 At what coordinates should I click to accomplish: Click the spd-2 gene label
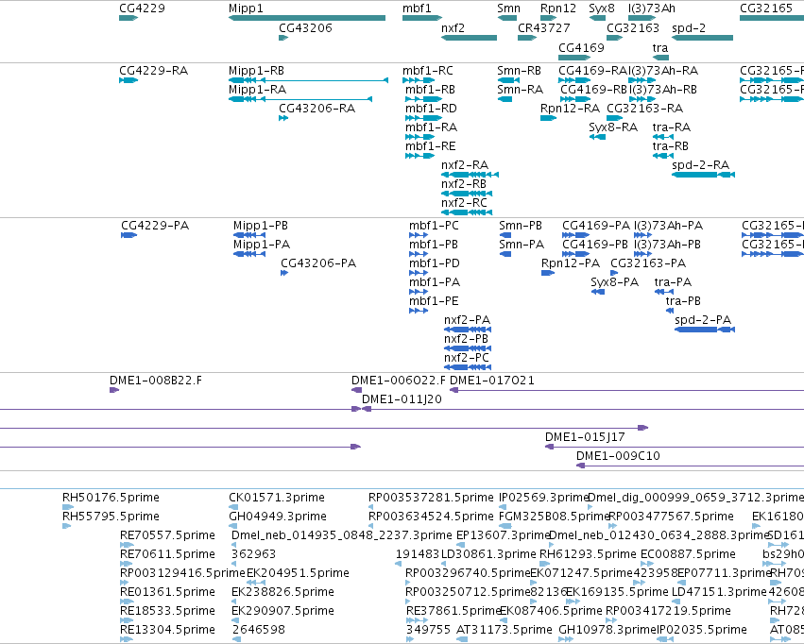pos(689,27)
